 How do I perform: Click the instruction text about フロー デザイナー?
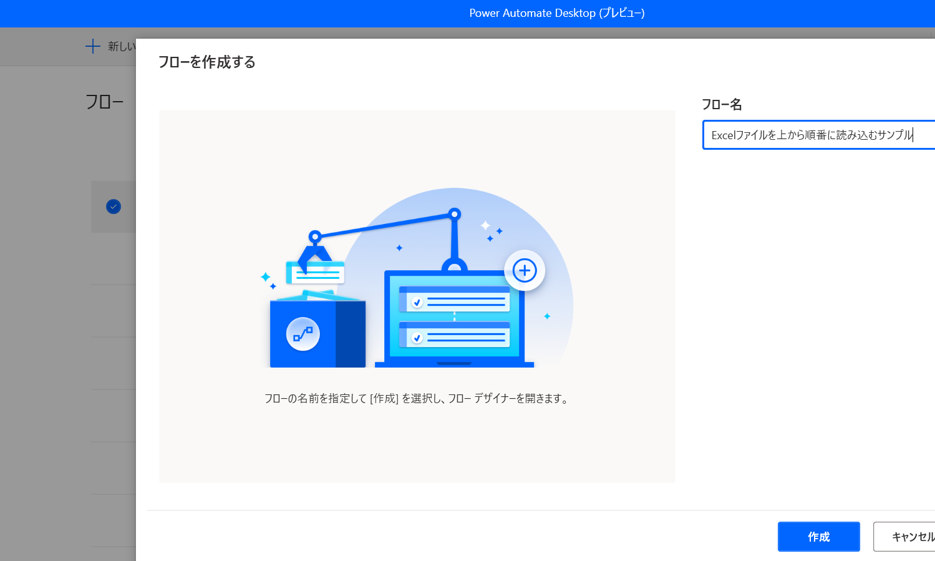click(x=417, y=398)
